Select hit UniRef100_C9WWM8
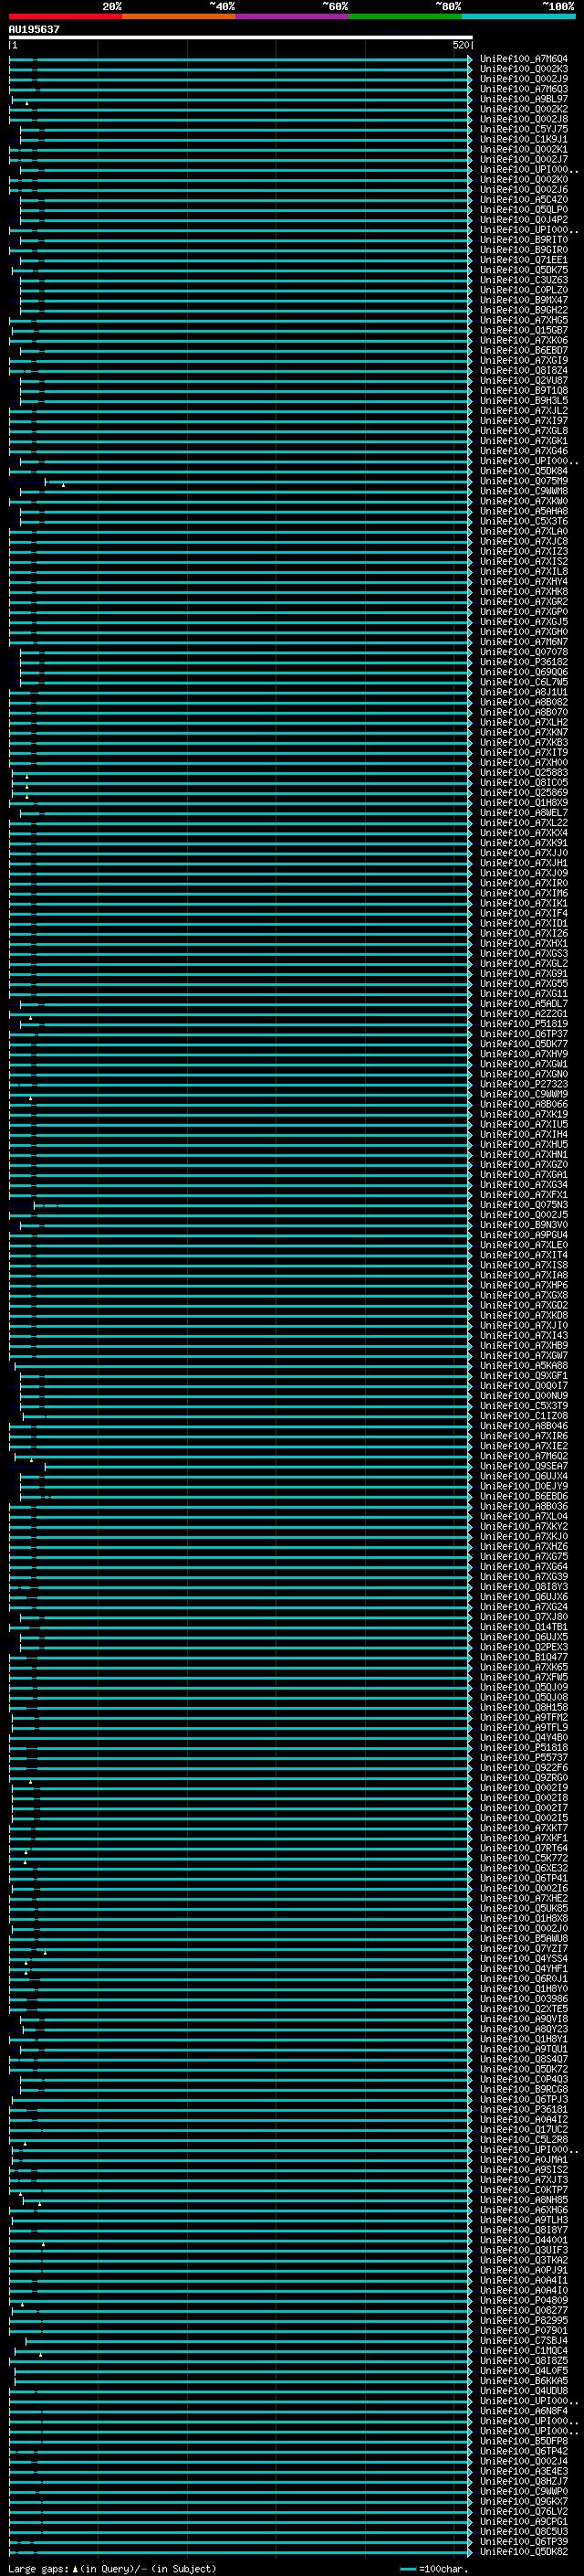This screenshot has height=2576, width=584. pos(524,491)
